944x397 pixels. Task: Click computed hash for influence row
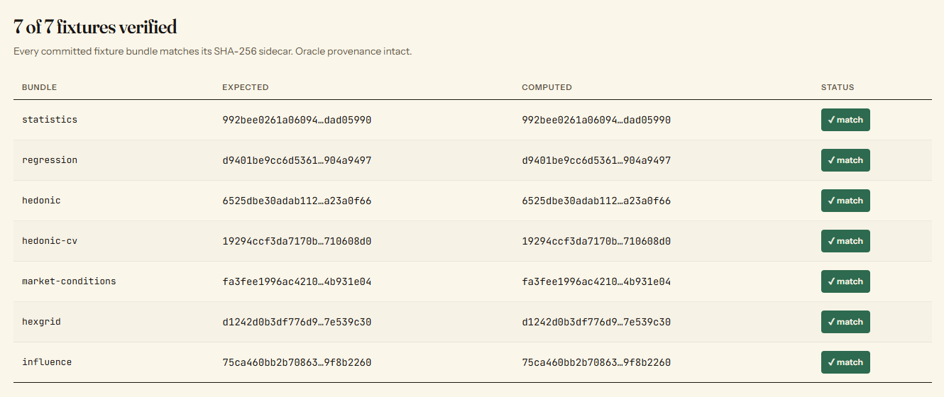[x=596, y=362]
